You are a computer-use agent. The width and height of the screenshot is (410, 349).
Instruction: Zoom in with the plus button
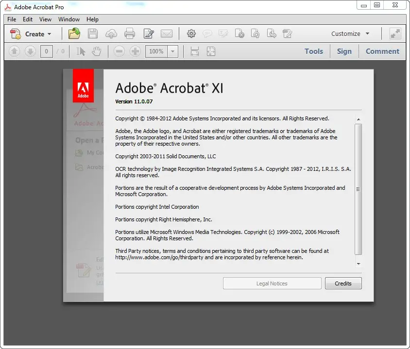(135, 51)
